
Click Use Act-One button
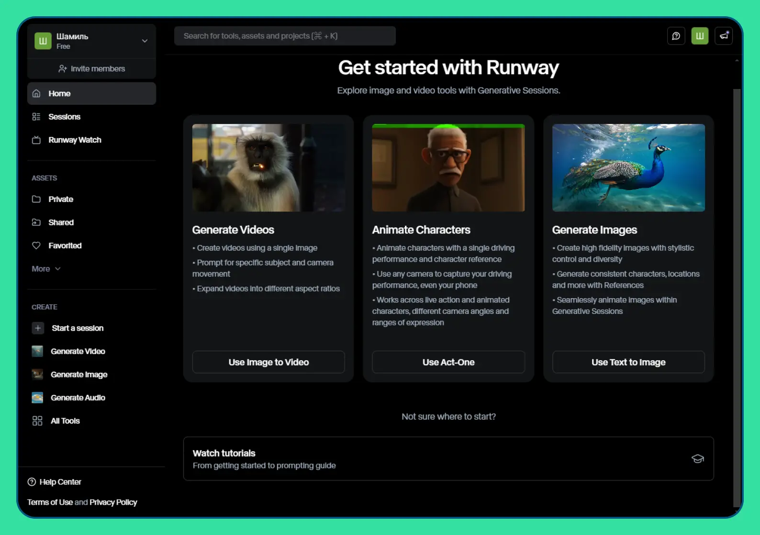[448, 362]
